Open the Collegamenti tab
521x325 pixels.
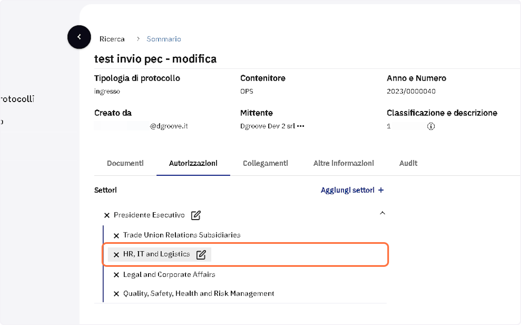[265, 163]
